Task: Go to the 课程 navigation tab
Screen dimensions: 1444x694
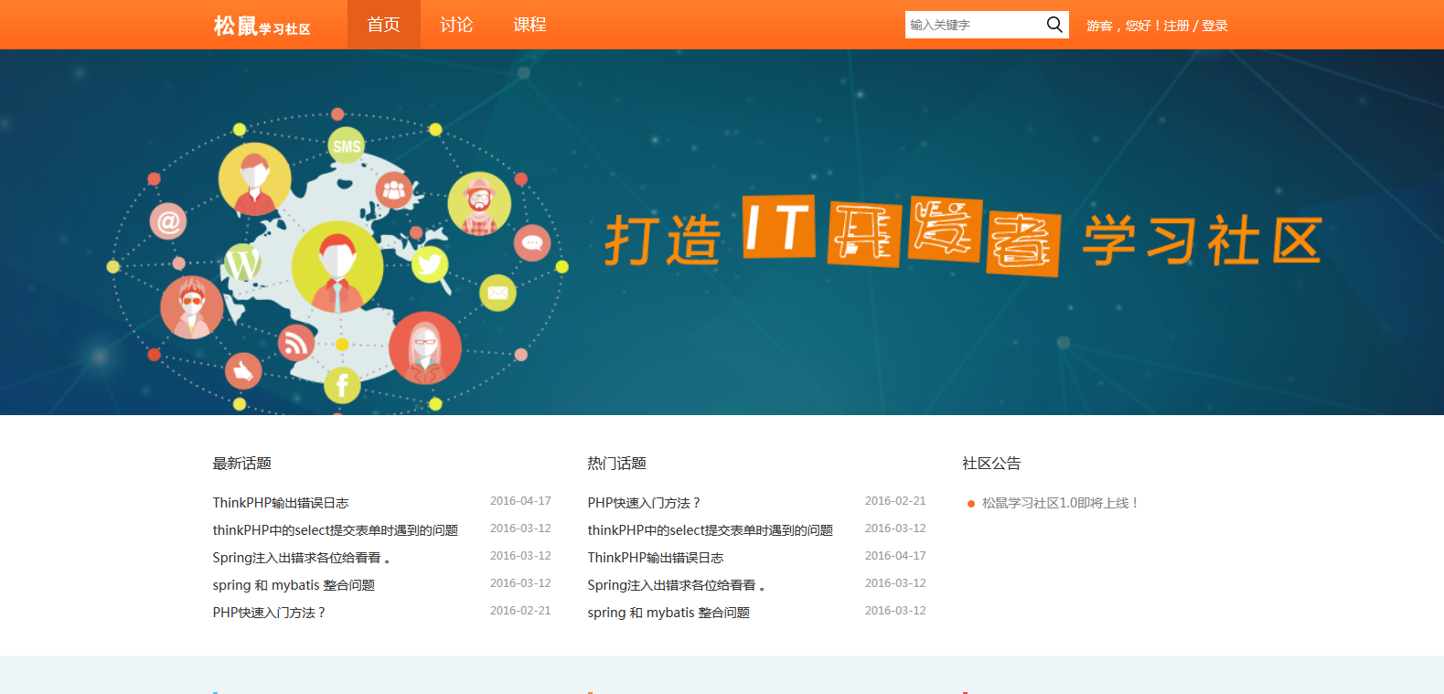Action: tap(529, 25)
